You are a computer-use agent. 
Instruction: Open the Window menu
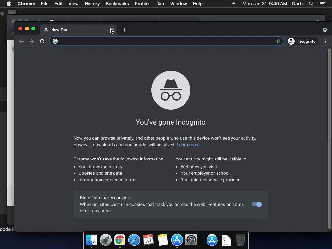tap(179, 4)
